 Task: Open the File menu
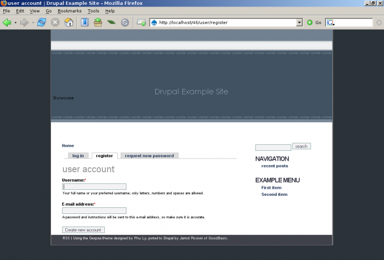click(7, 11)
